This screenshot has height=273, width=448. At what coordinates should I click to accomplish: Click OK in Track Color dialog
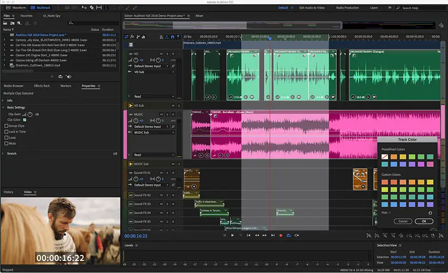(x=424, y=221)
